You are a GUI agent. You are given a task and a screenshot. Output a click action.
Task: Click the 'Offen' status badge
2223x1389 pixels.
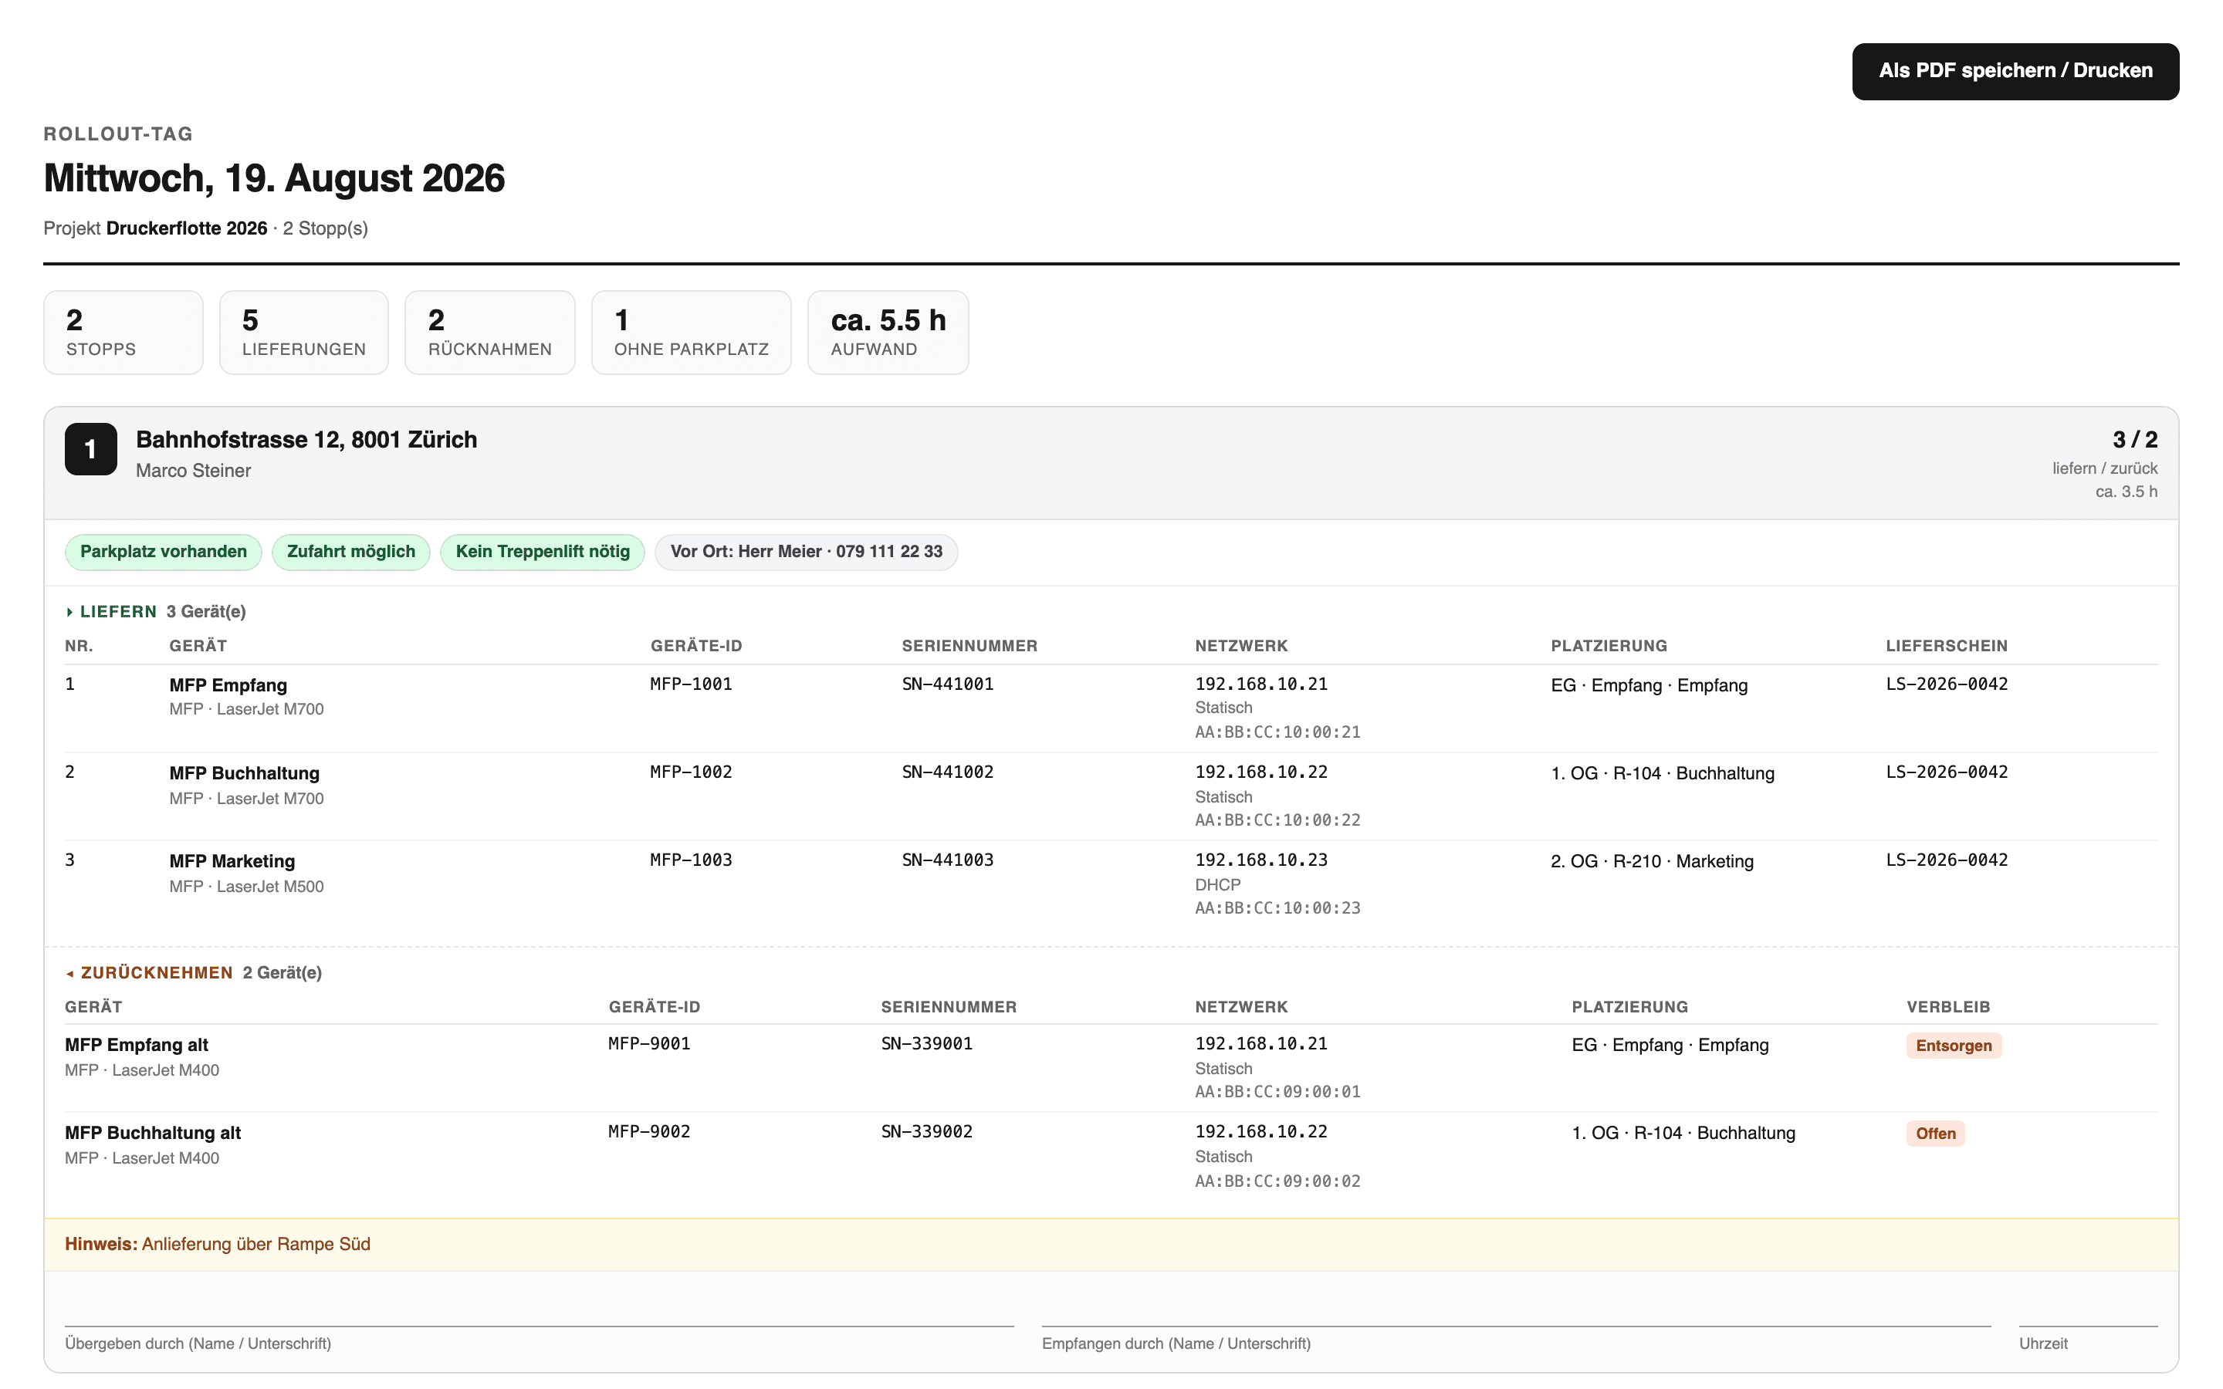pos(1934,1134)
